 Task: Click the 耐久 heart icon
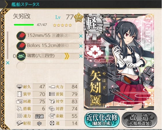pyautogui.click(x=19, y=87)
